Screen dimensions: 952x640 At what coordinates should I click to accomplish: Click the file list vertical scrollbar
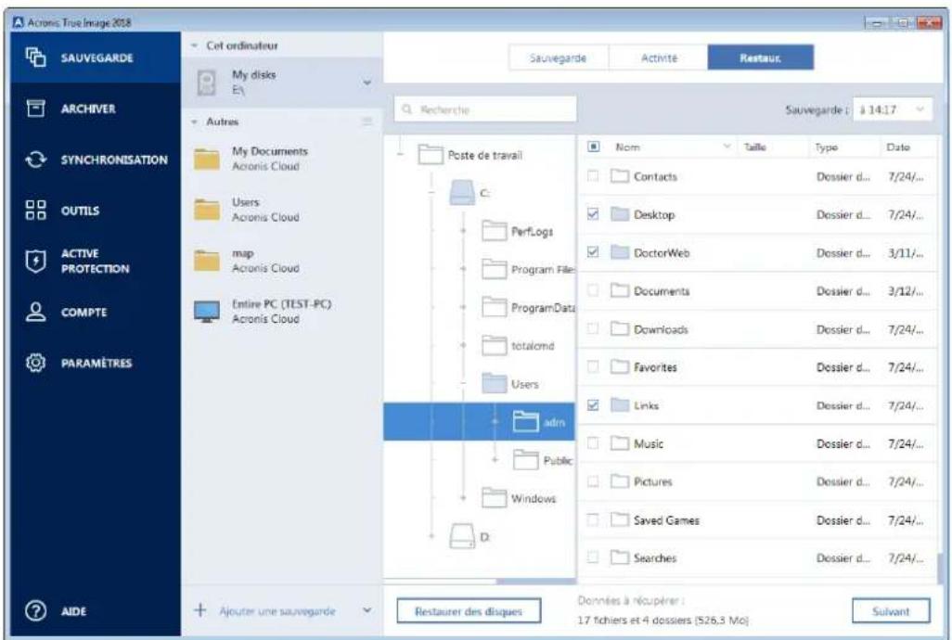(941, 567)
